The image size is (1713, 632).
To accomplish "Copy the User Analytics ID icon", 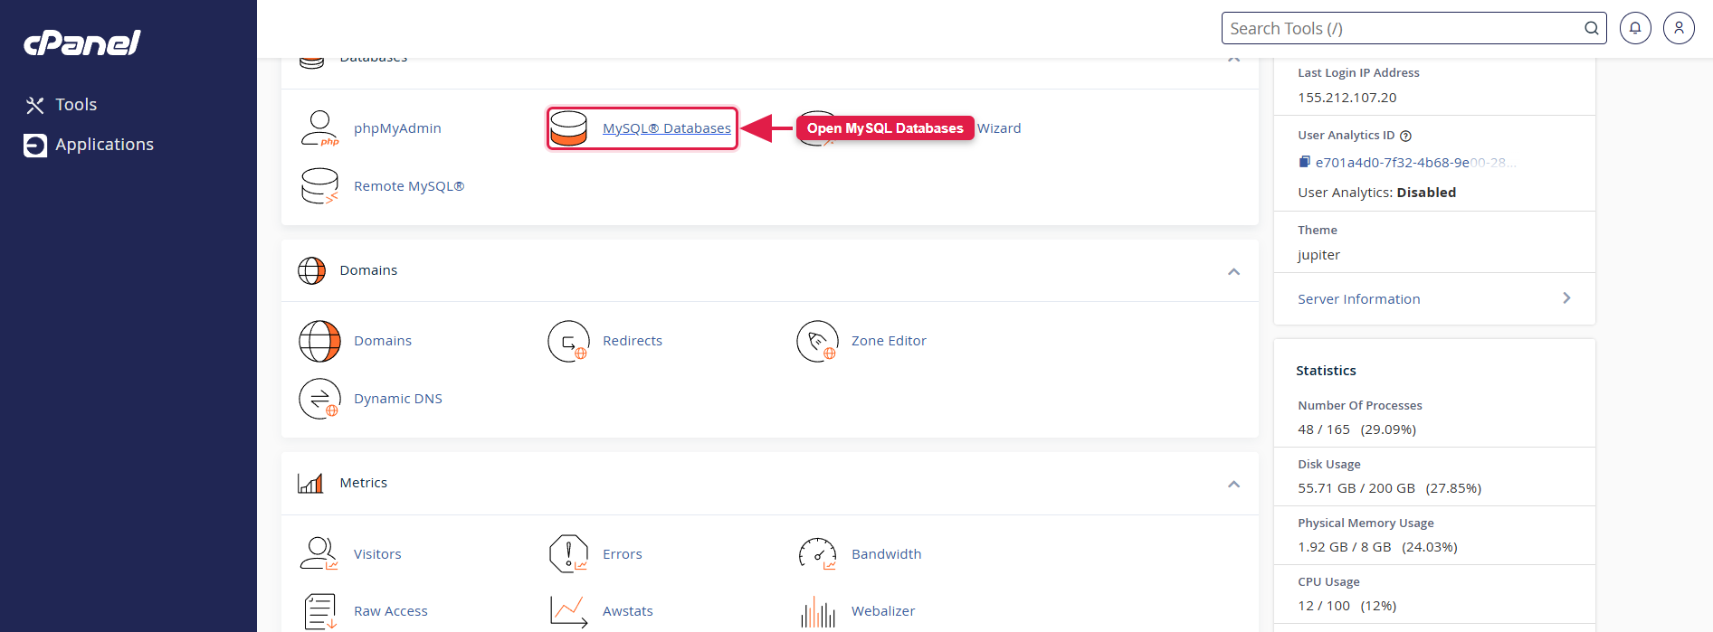I will click(1304, 162).
